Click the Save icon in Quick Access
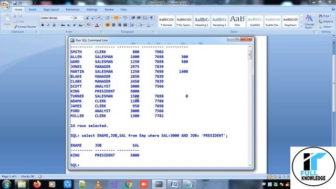This screenshot has height=189, width=336. [15, 3]
